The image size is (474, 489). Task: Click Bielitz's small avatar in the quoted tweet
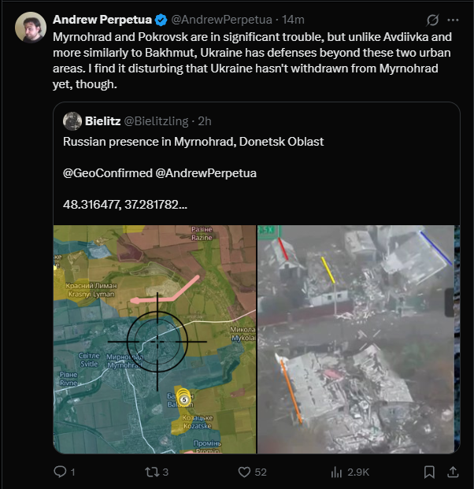[72, 120]
